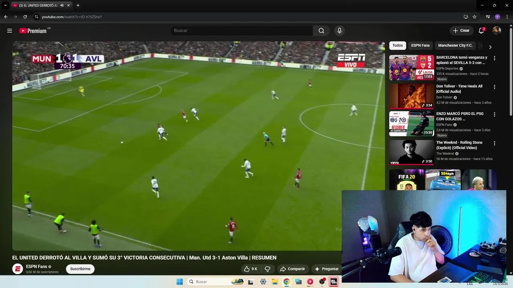Dislike the video with thumbs down
This screenshot has height=288, width=513.
pos(268,269)
